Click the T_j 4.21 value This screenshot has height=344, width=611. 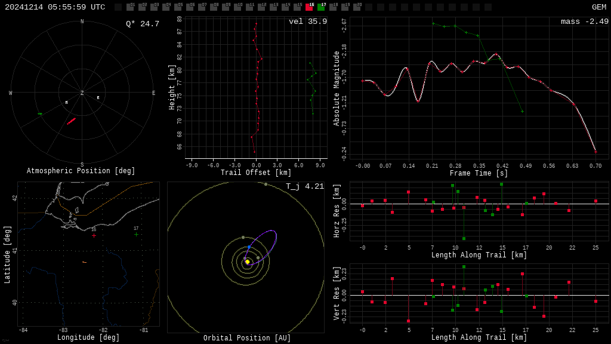pos(305,186)
